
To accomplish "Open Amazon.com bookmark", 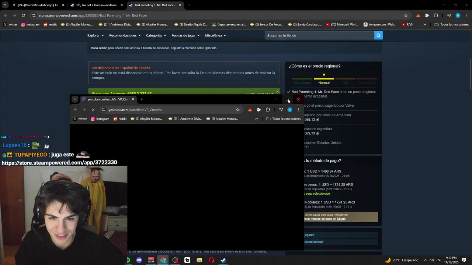I will (x=380, y=25).
